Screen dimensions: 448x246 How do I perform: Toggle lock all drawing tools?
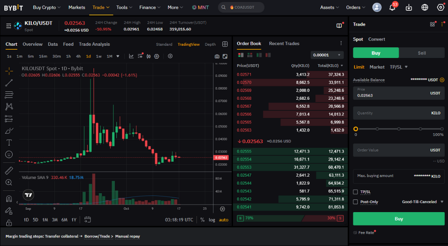(9, 223)
